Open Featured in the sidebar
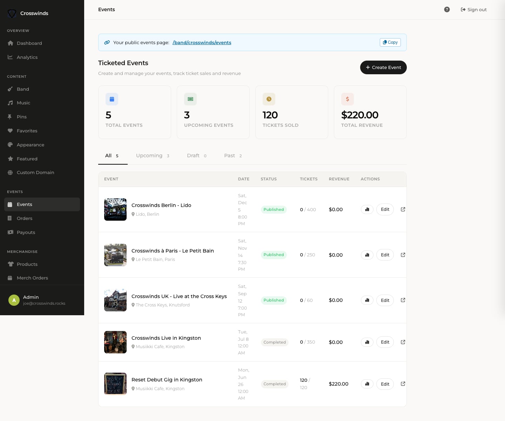This screenshot has height=421, width=505. coord(42,159)
